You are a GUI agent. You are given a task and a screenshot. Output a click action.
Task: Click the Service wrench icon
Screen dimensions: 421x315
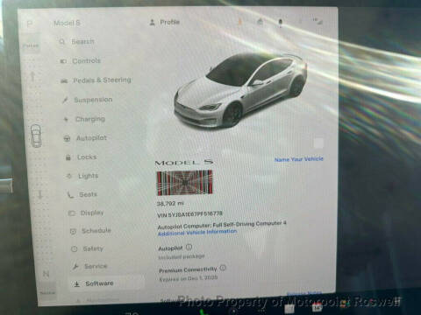75,267
